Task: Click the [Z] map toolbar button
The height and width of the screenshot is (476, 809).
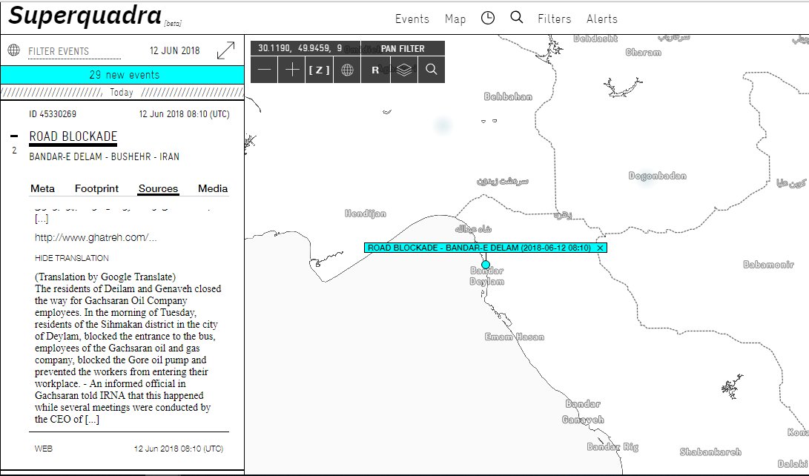Action: click(x=320, y=70)
